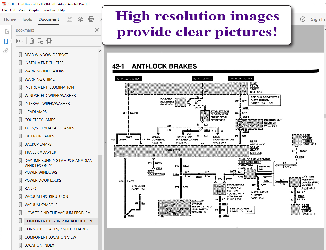Open the Attachments paperclip panel

pos(6,51)
